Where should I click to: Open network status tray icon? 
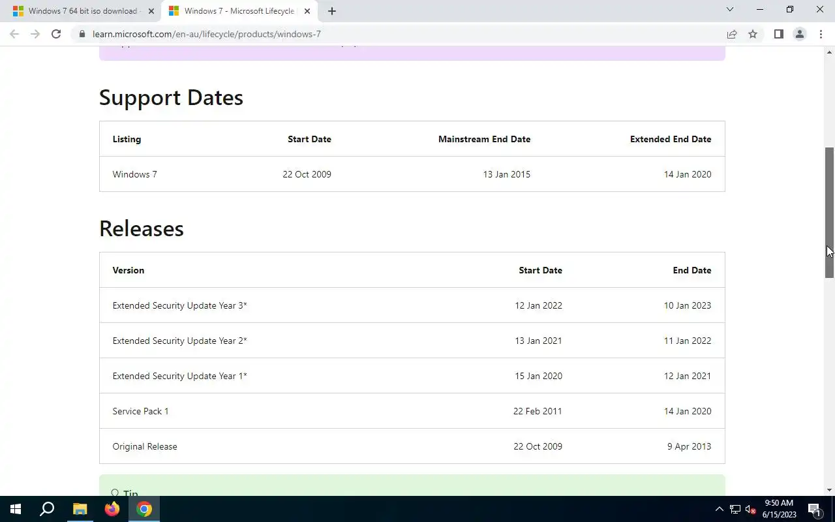tap(735, 509)
